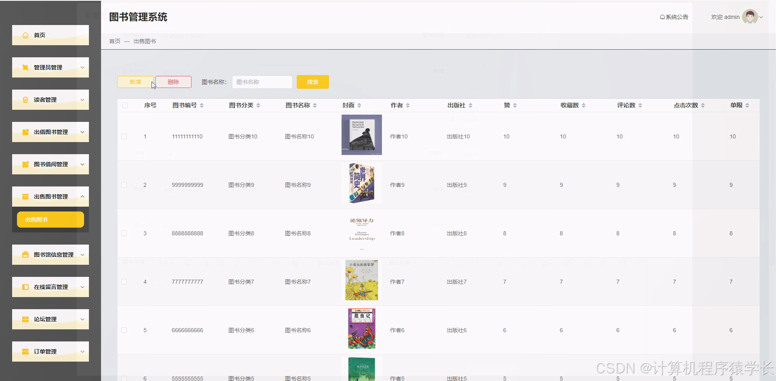776x381 pixels.
Task: Expand the 出借图书管理 menu chevron
Action: (x=82, y=132)
